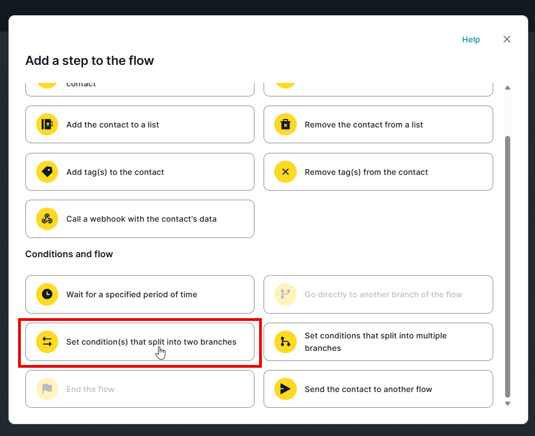Viewport: 535px width, 436px height.
Task: Click the scrollbar up arrow
Action: (507, 88)
